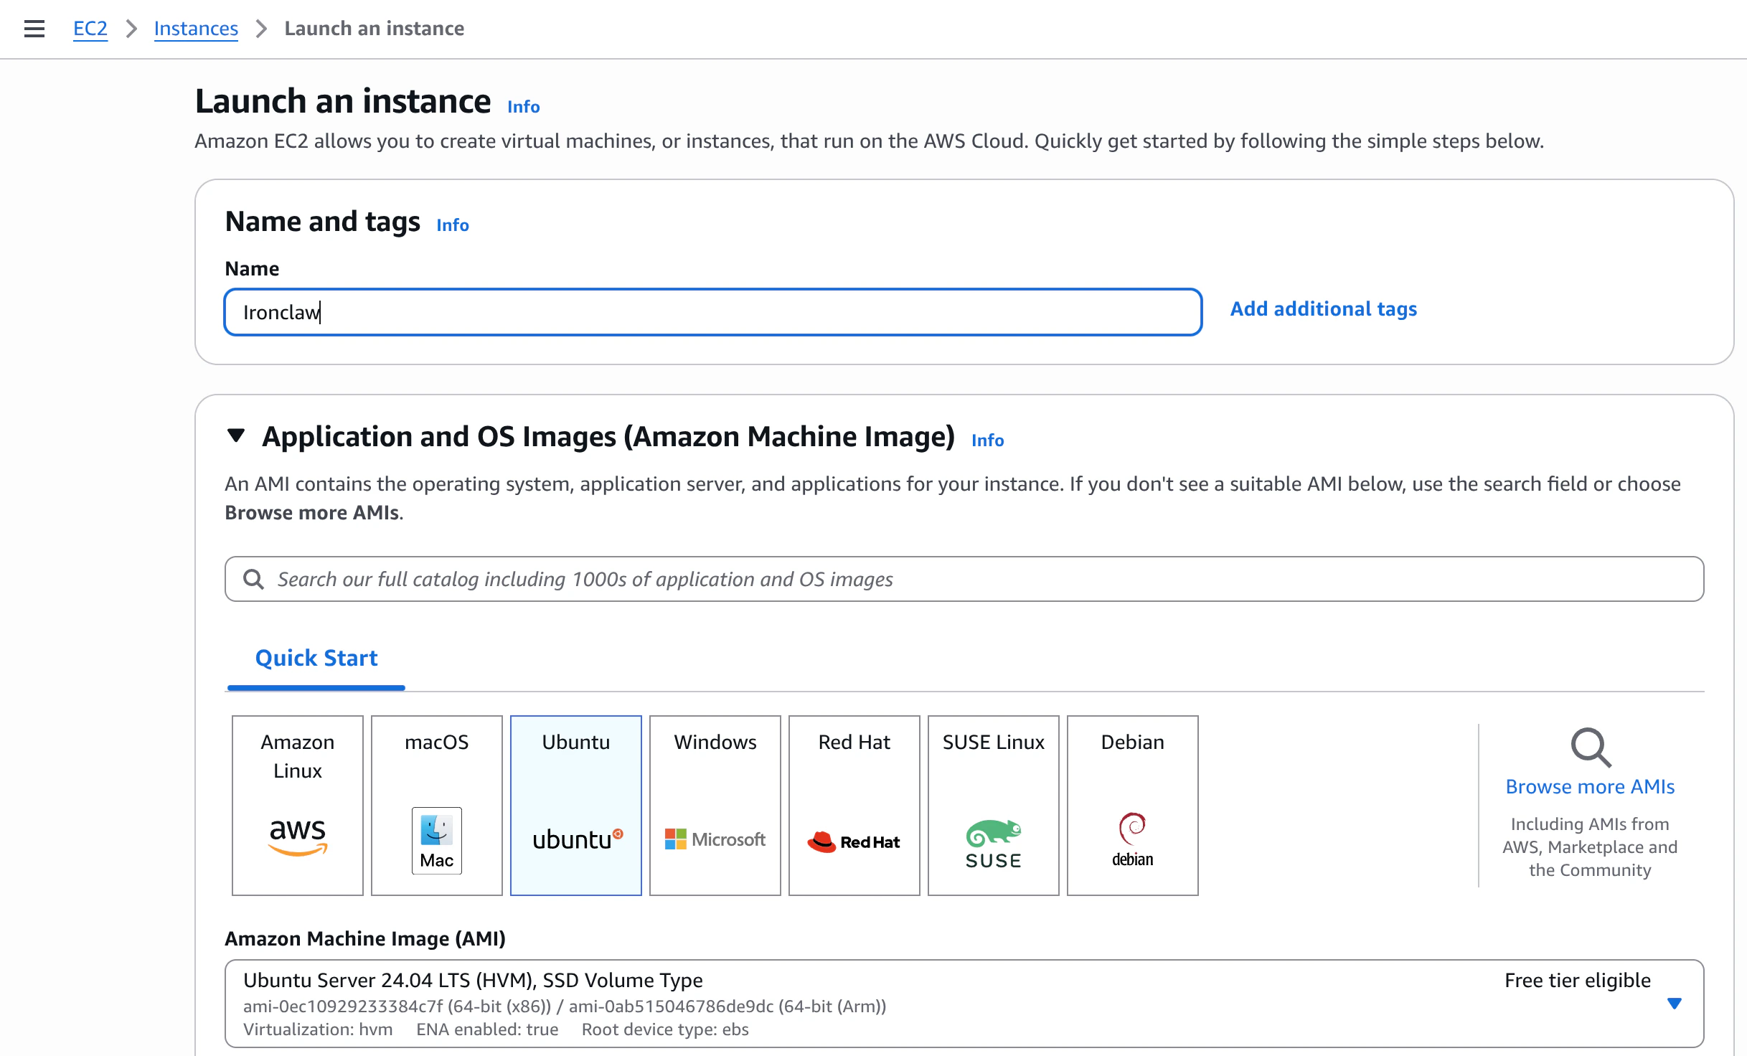Open Info link for Amazon Machine Image
Image resolution: width=1747 pixels, height=1056 pixels.
(987, 440)
